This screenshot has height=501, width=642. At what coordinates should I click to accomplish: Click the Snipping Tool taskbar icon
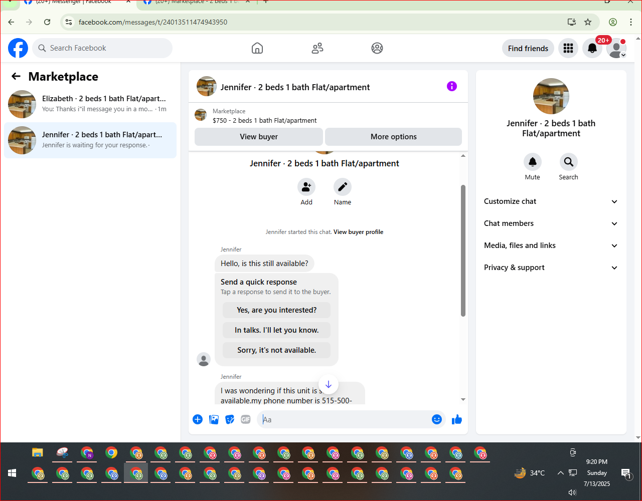(62, 453)
